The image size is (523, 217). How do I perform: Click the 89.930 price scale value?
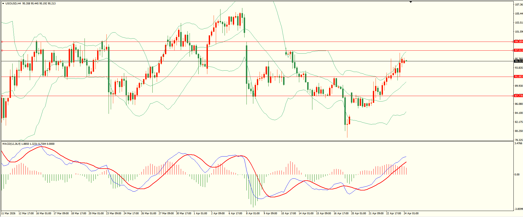(x=519, y=86)
